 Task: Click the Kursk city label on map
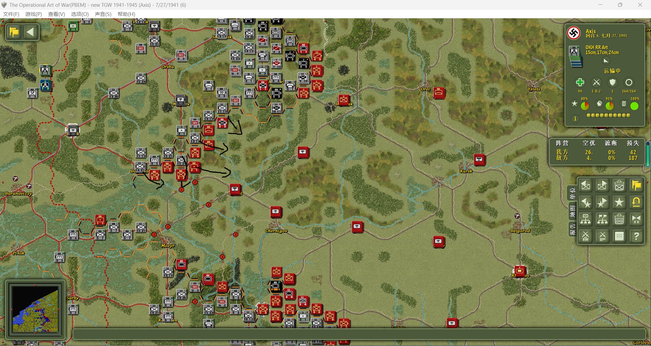coord(466,171)
